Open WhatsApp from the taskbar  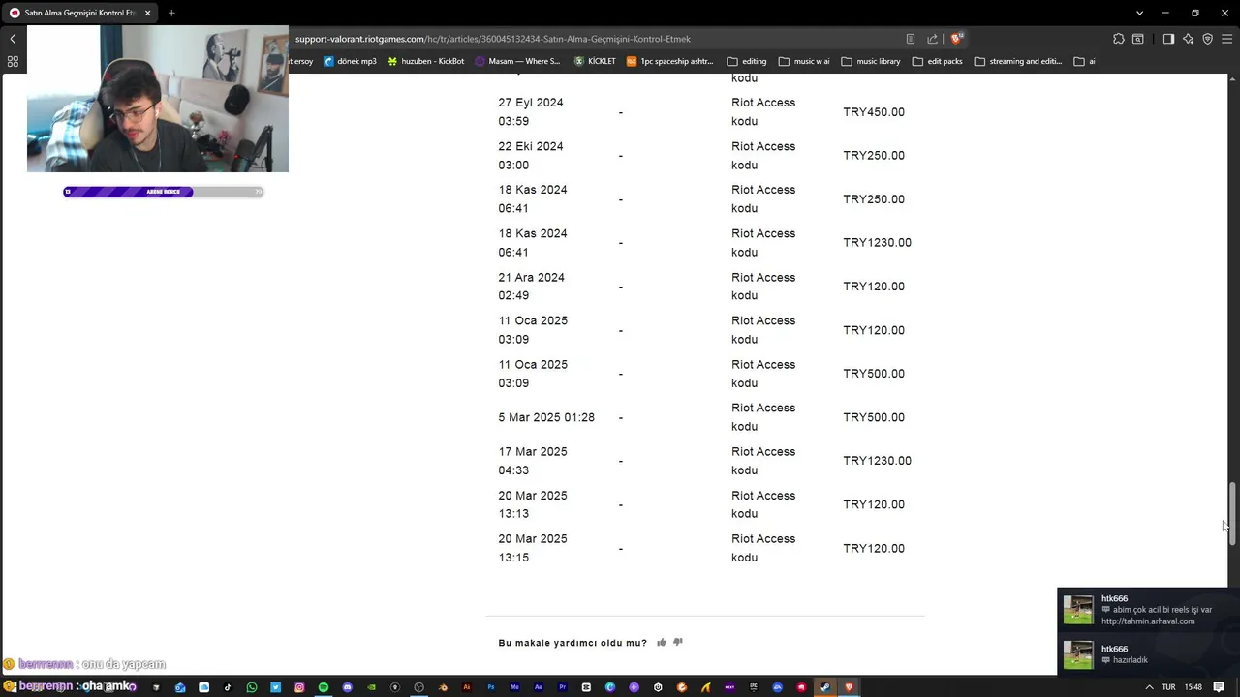pyautogui.click(x=252, y=687)
